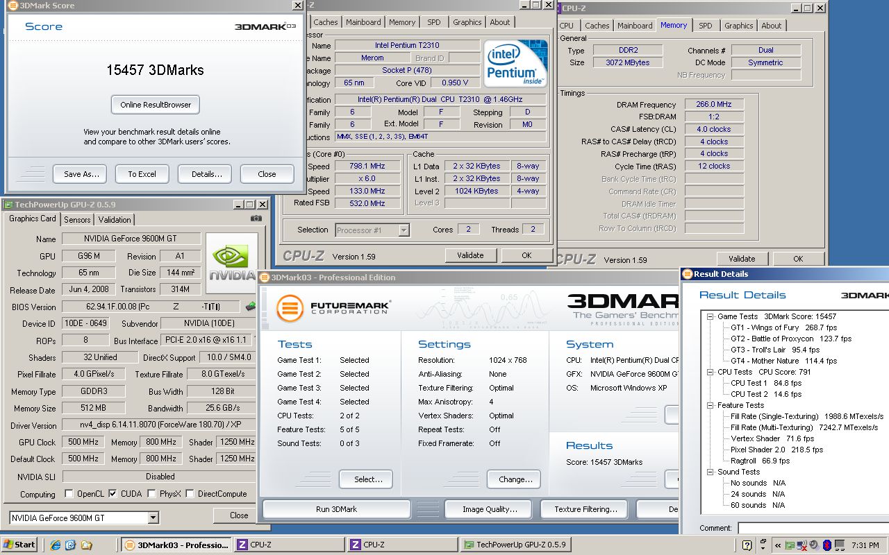Open the GPU selector dropdown in GPU-Z
Screen dimensions: 889x555
(153, 518)
